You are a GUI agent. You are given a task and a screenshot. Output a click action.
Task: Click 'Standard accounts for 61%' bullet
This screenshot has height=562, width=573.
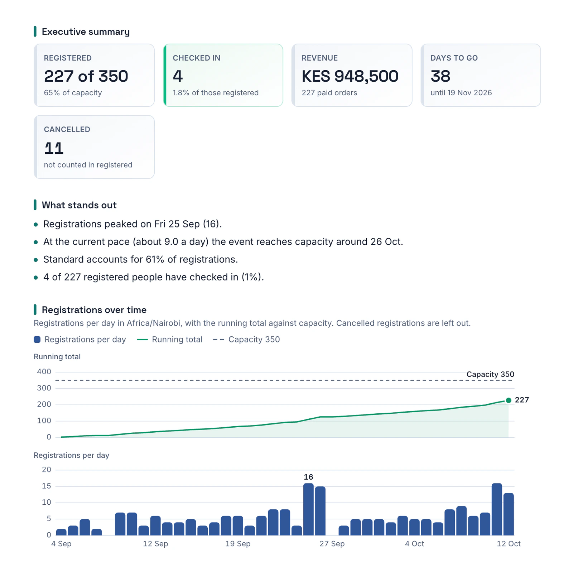(x=140, y=259)
